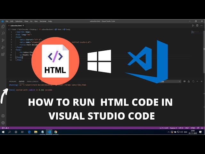Open Google Chrome from taskbar

coord(56,132)
